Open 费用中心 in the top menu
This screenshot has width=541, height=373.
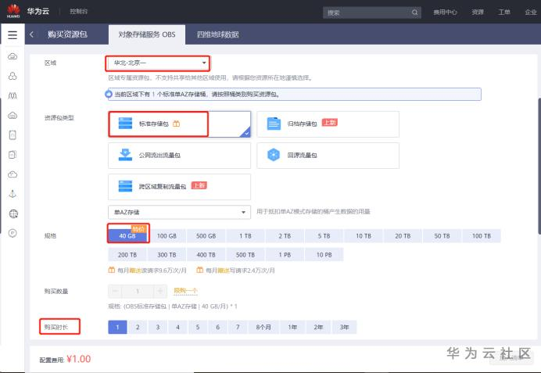tap(445, 13)
